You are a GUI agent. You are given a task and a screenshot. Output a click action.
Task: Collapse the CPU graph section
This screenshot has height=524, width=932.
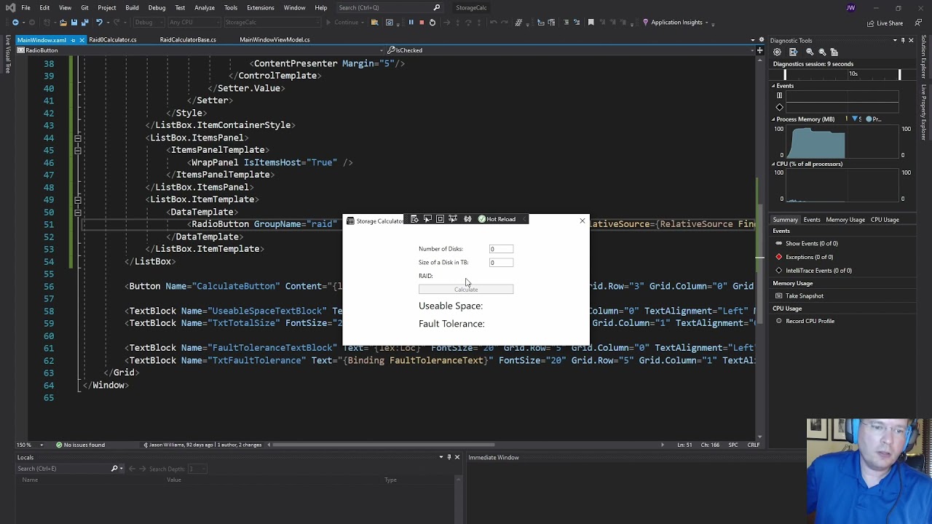point(773,164)
